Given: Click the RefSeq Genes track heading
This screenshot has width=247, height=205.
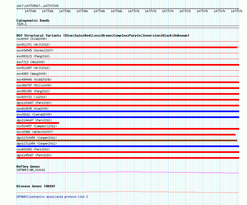Looking at the screenshot, I should [x=28, y=166].
